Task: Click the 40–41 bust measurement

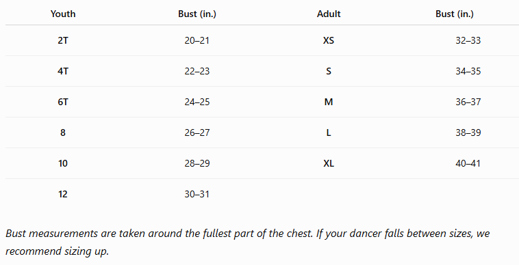Action: (x=468, y=163)
